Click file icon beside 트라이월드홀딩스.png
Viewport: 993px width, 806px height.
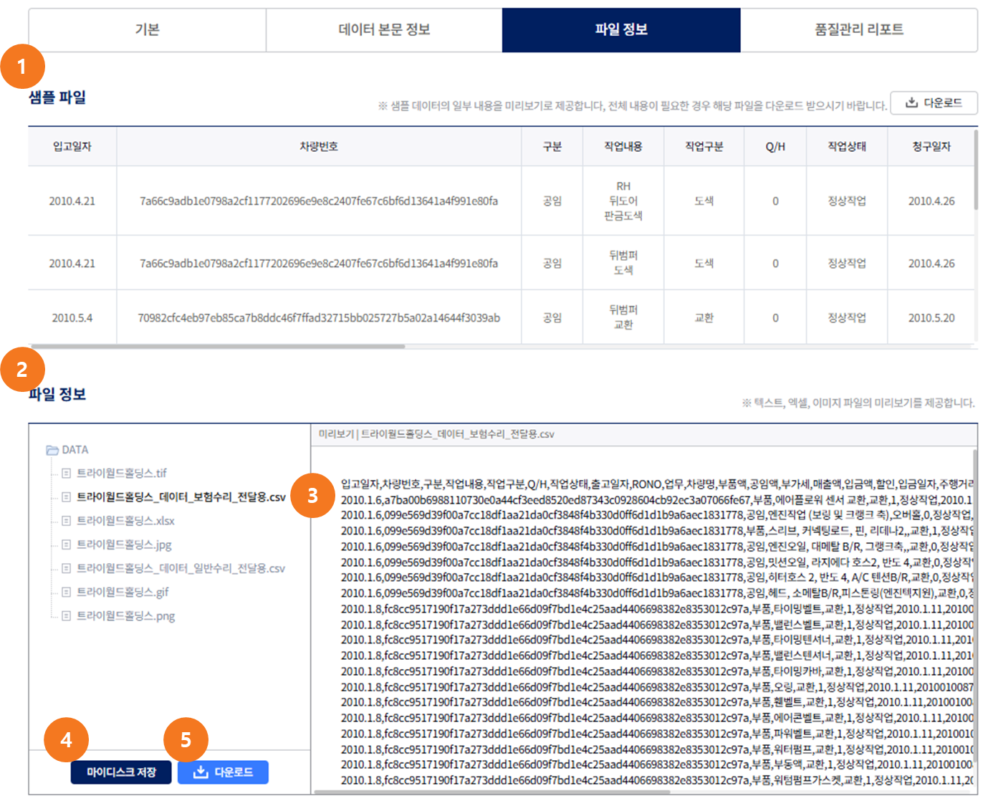[66, 615]
